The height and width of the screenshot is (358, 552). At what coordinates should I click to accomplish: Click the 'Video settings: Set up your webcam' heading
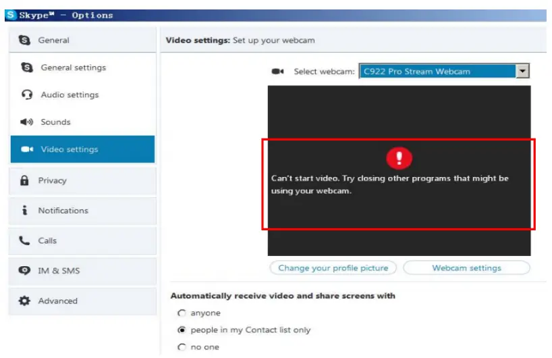coord(240,41)
